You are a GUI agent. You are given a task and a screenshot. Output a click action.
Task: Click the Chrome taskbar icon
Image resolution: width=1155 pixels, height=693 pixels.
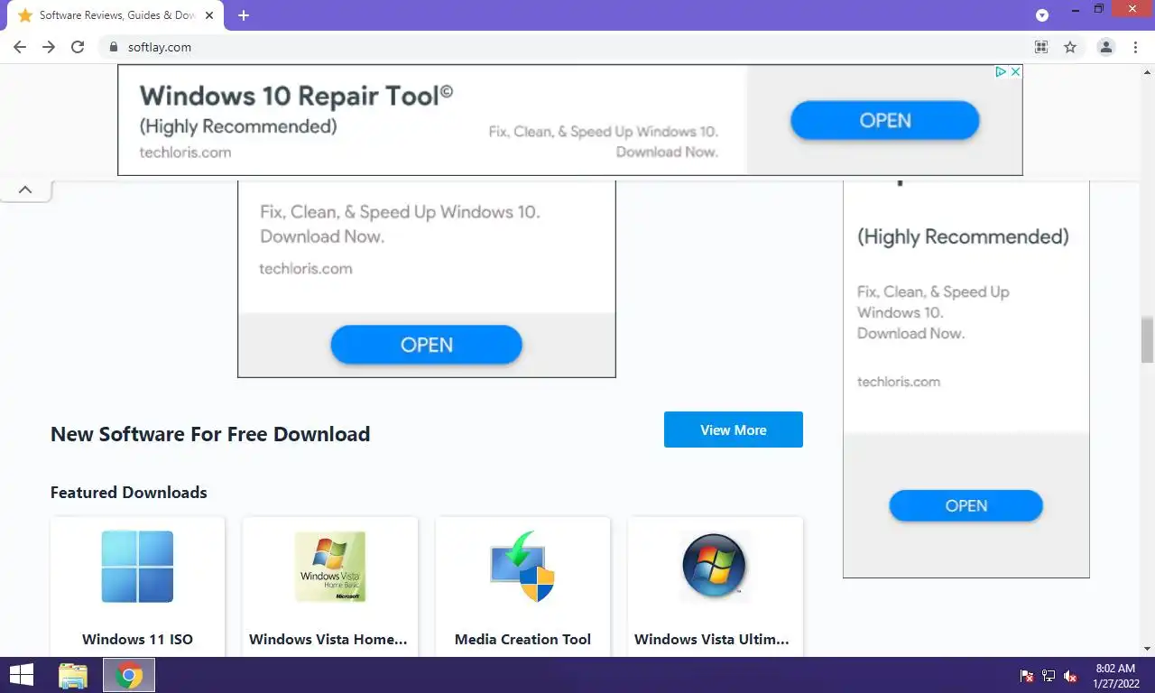pos(129,675)
